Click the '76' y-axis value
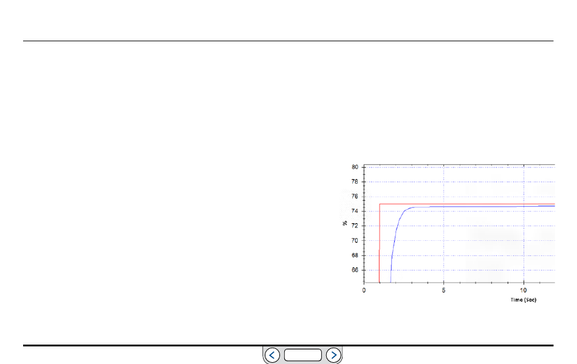The height and width of the screenshot is (364, 577). pyautogui.click(x=355, y=197)
